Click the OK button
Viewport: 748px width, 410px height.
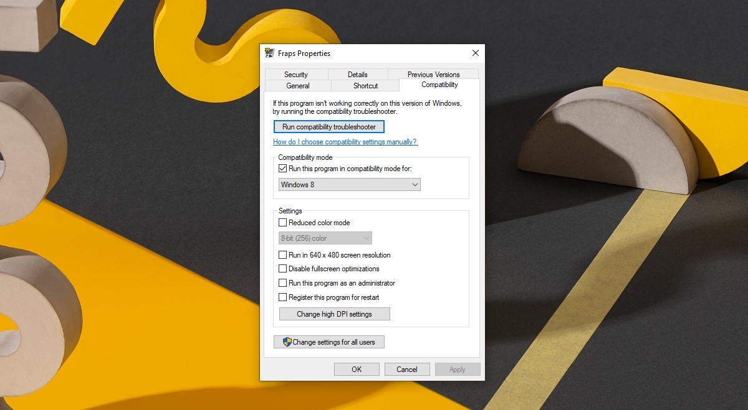[357, 370]
